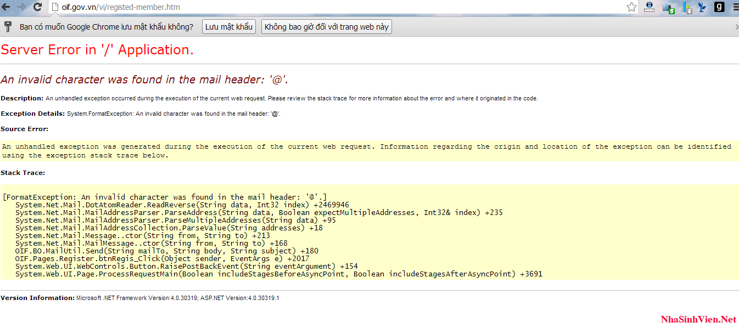The width and height of the screenshot is (739, 328).
Task: Open the black 'g' extension icon
Action: pyautogui.click(x=719, y=7)
